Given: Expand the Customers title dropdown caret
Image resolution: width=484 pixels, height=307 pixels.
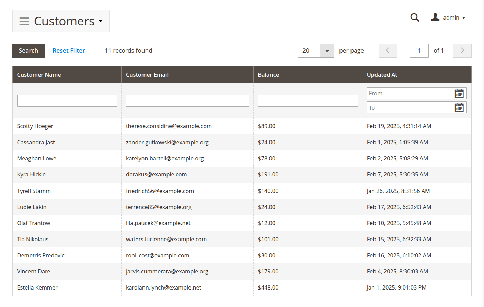Looking at the screenshot, I should point(101,21).
